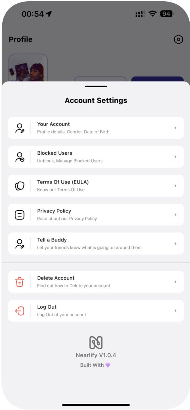
Task: Click the Privacy Policy row arrow
Action: click(175, 215)
